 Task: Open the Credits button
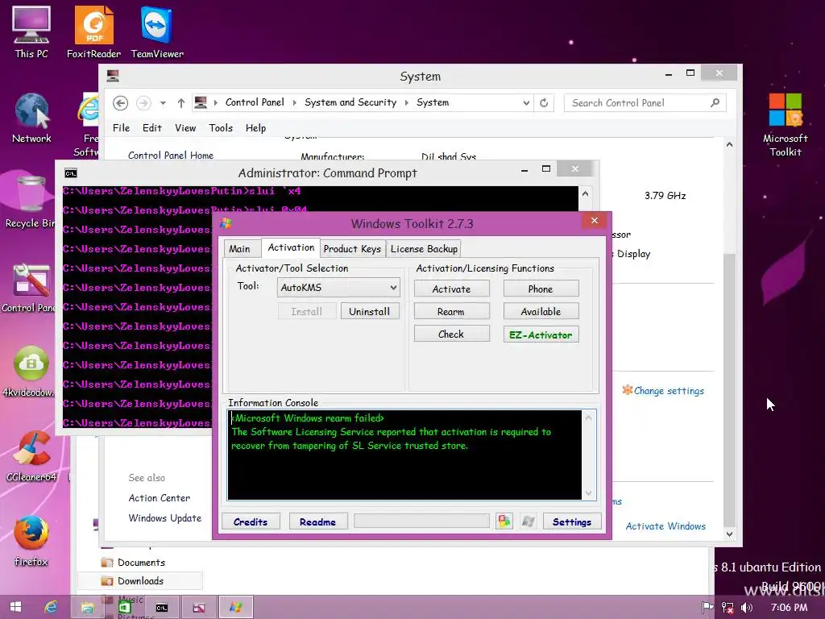tap(251, 521)
